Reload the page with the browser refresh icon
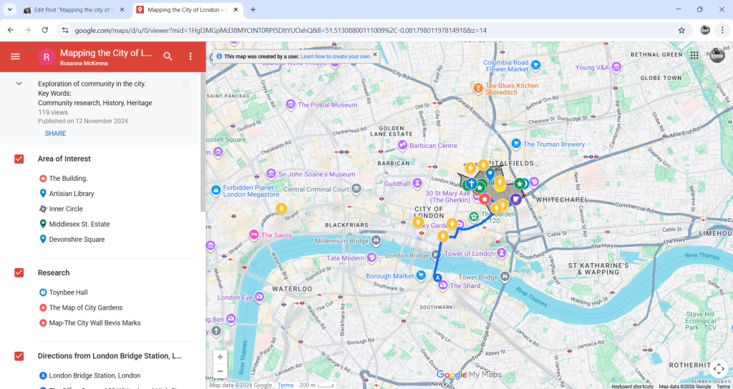Screen dimensions: 733x389 click(45, 30)
